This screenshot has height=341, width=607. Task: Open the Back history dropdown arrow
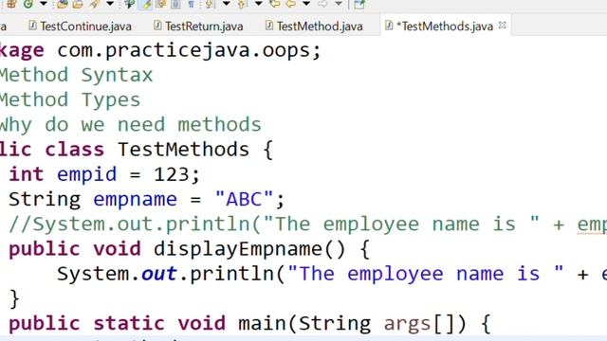306,4
